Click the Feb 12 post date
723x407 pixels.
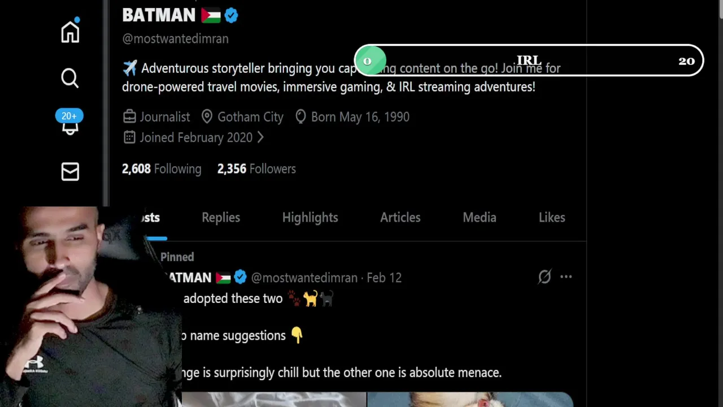(x=384, y=278)
